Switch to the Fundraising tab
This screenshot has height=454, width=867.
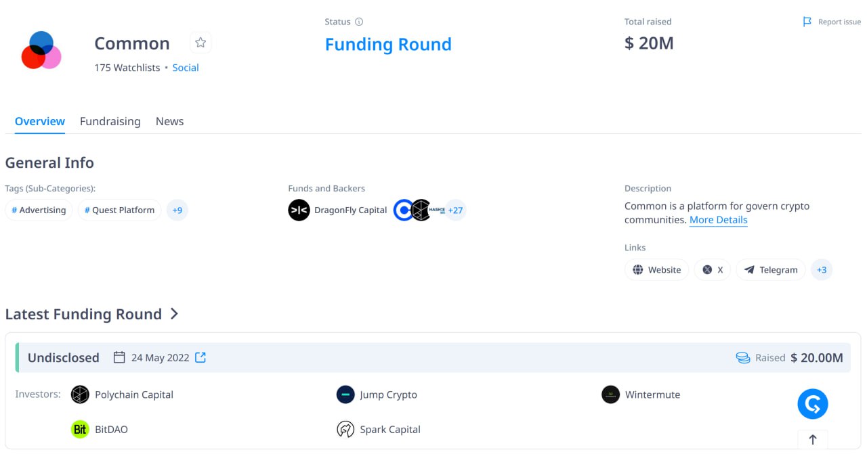pos(110,121)
